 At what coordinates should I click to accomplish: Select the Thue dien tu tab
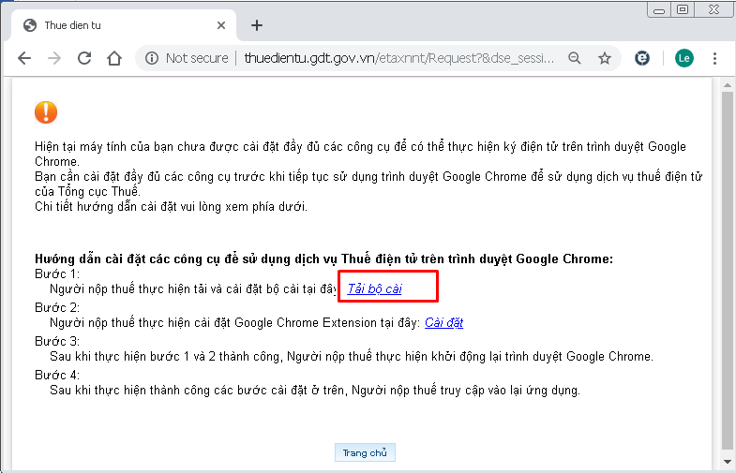click(125, 25)
